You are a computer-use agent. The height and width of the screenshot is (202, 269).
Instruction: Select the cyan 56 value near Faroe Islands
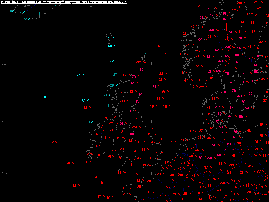pos(109,38)
